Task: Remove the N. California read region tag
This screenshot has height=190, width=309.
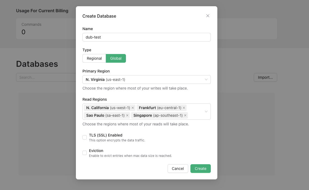Action: [133, 108]
